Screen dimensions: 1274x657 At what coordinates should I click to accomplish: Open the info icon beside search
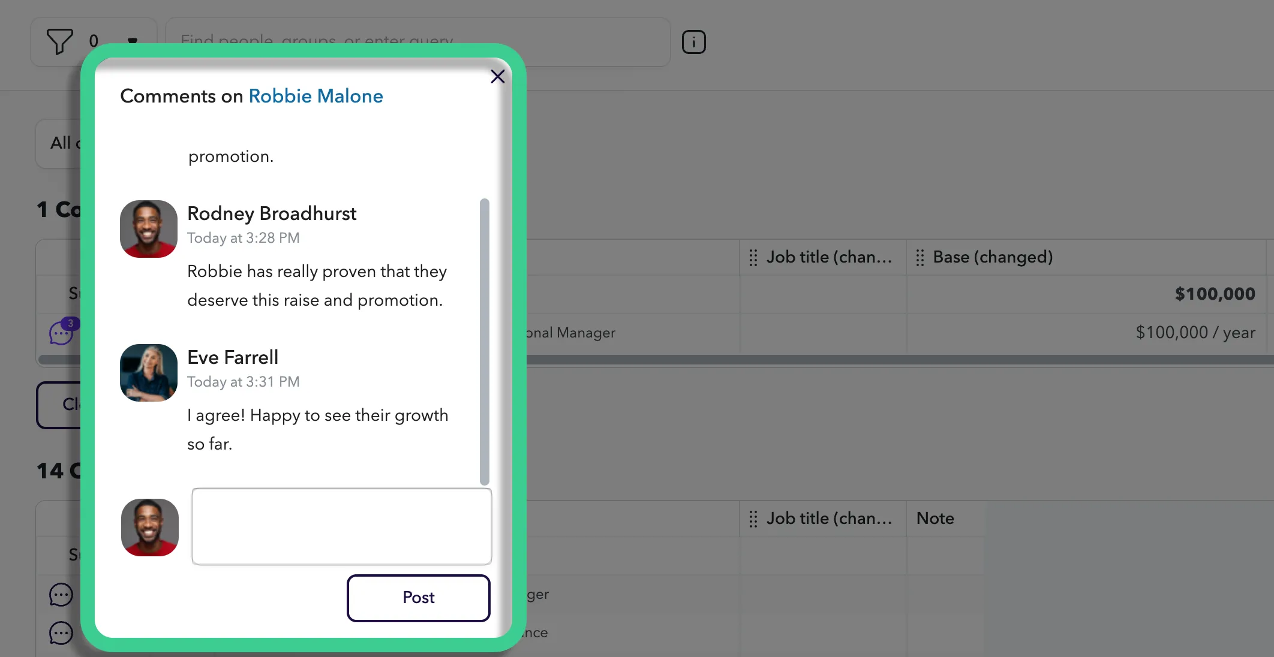693,42
